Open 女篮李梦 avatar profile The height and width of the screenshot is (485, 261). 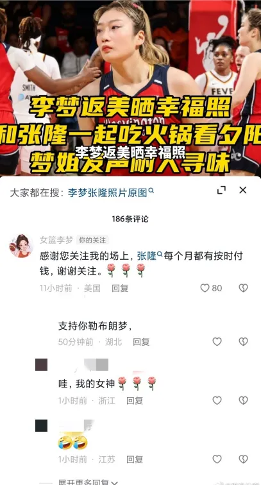tap(21, 246)
